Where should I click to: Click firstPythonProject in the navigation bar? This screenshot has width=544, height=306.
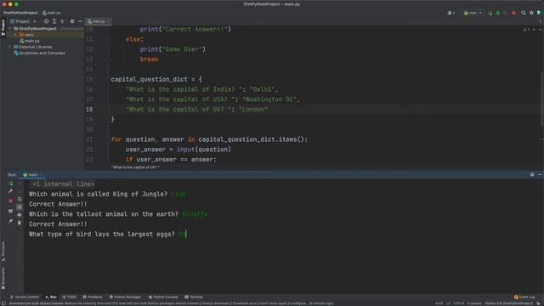pos(20,13)
